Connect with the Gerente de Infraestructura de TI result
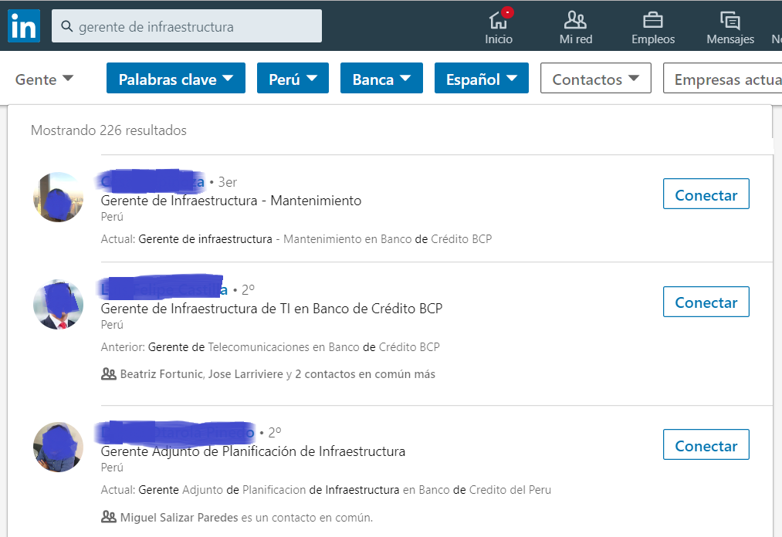This screenshot has height=537, width=782. coord(706,302)
